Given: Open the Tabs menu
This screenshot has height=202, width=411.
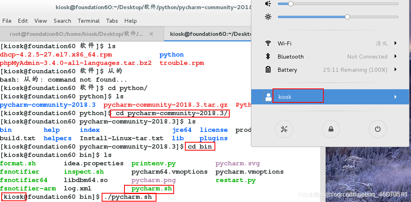Looking at the screenshot, I should (112, 21).
